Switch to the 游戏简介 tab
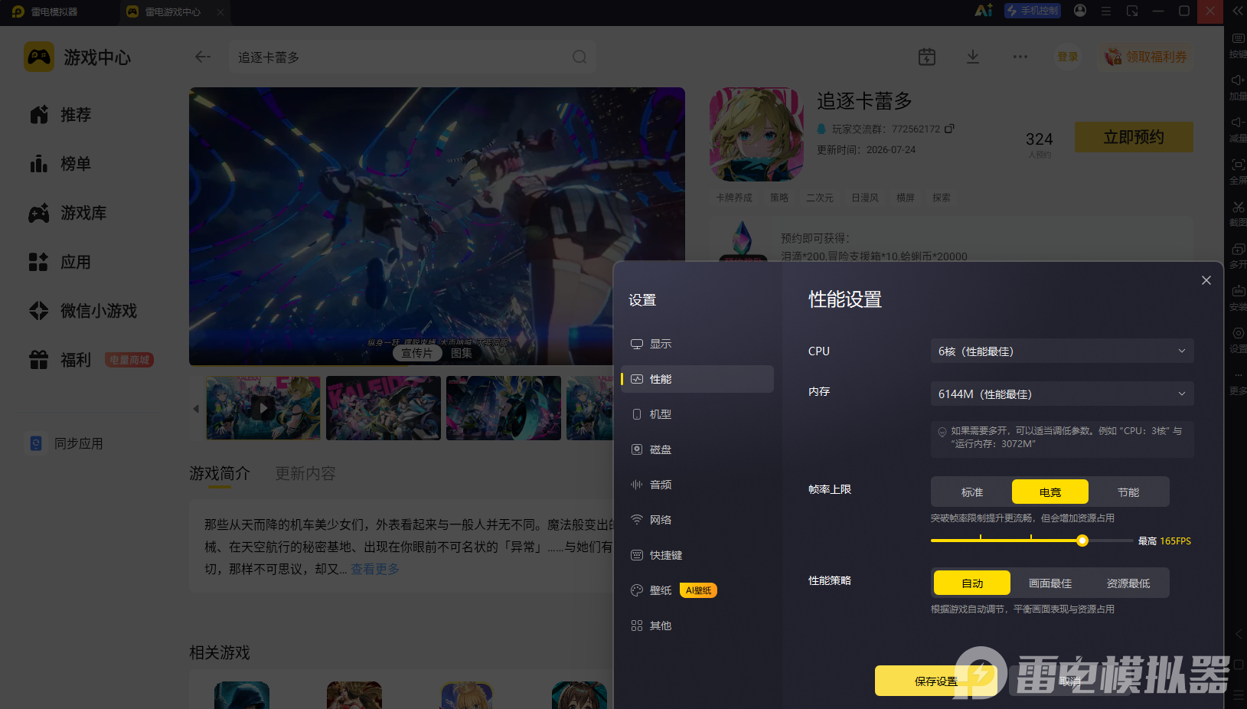 pyautogui.click(x=220, y=474)
